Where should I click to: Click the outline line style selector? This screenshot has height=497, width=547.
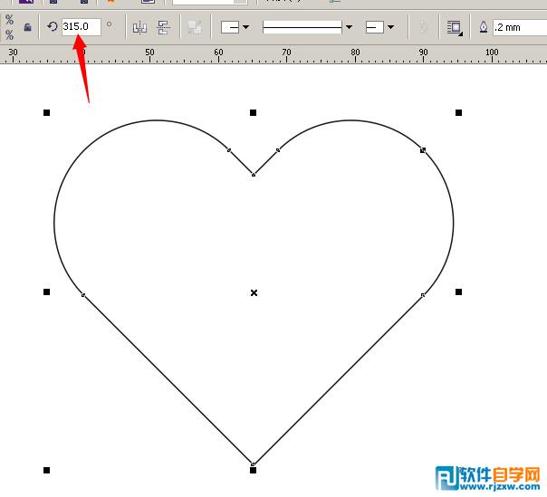tap(302, 27)
